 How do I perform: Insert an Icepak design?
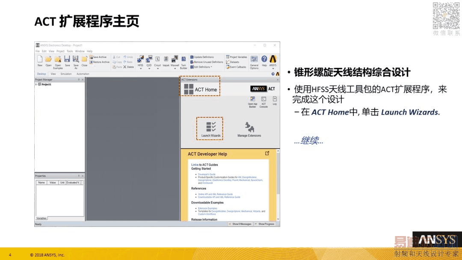coord(166,61)
